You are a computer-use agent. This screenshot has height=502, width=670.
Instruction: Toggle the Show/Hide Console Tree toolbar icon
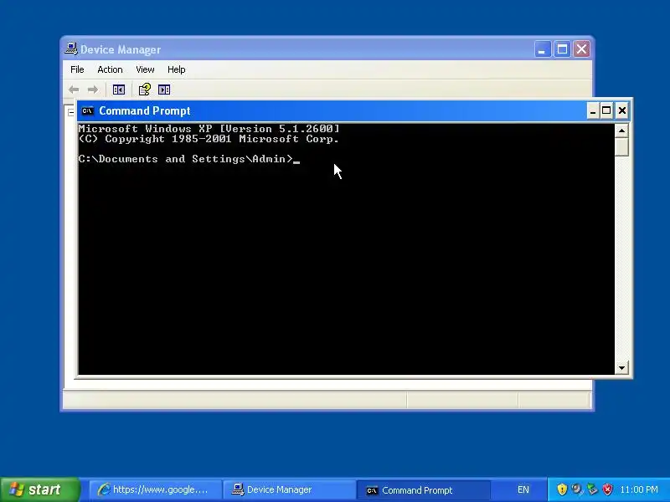[x=118, y=90]
